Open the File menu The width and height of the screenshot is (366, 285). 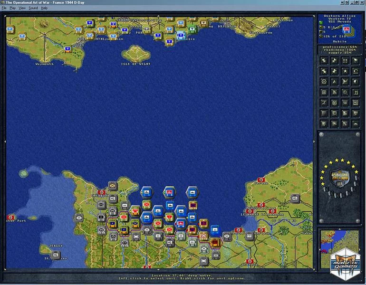pos(4,8)
